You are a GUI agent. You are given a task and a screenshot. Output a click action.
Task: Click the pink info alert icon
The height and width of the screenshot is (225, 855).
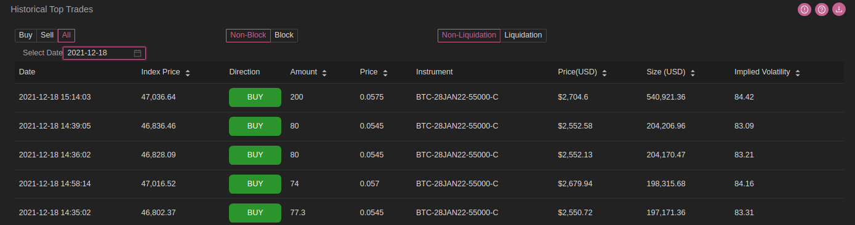pyautogui.click(x=804, y=9)
